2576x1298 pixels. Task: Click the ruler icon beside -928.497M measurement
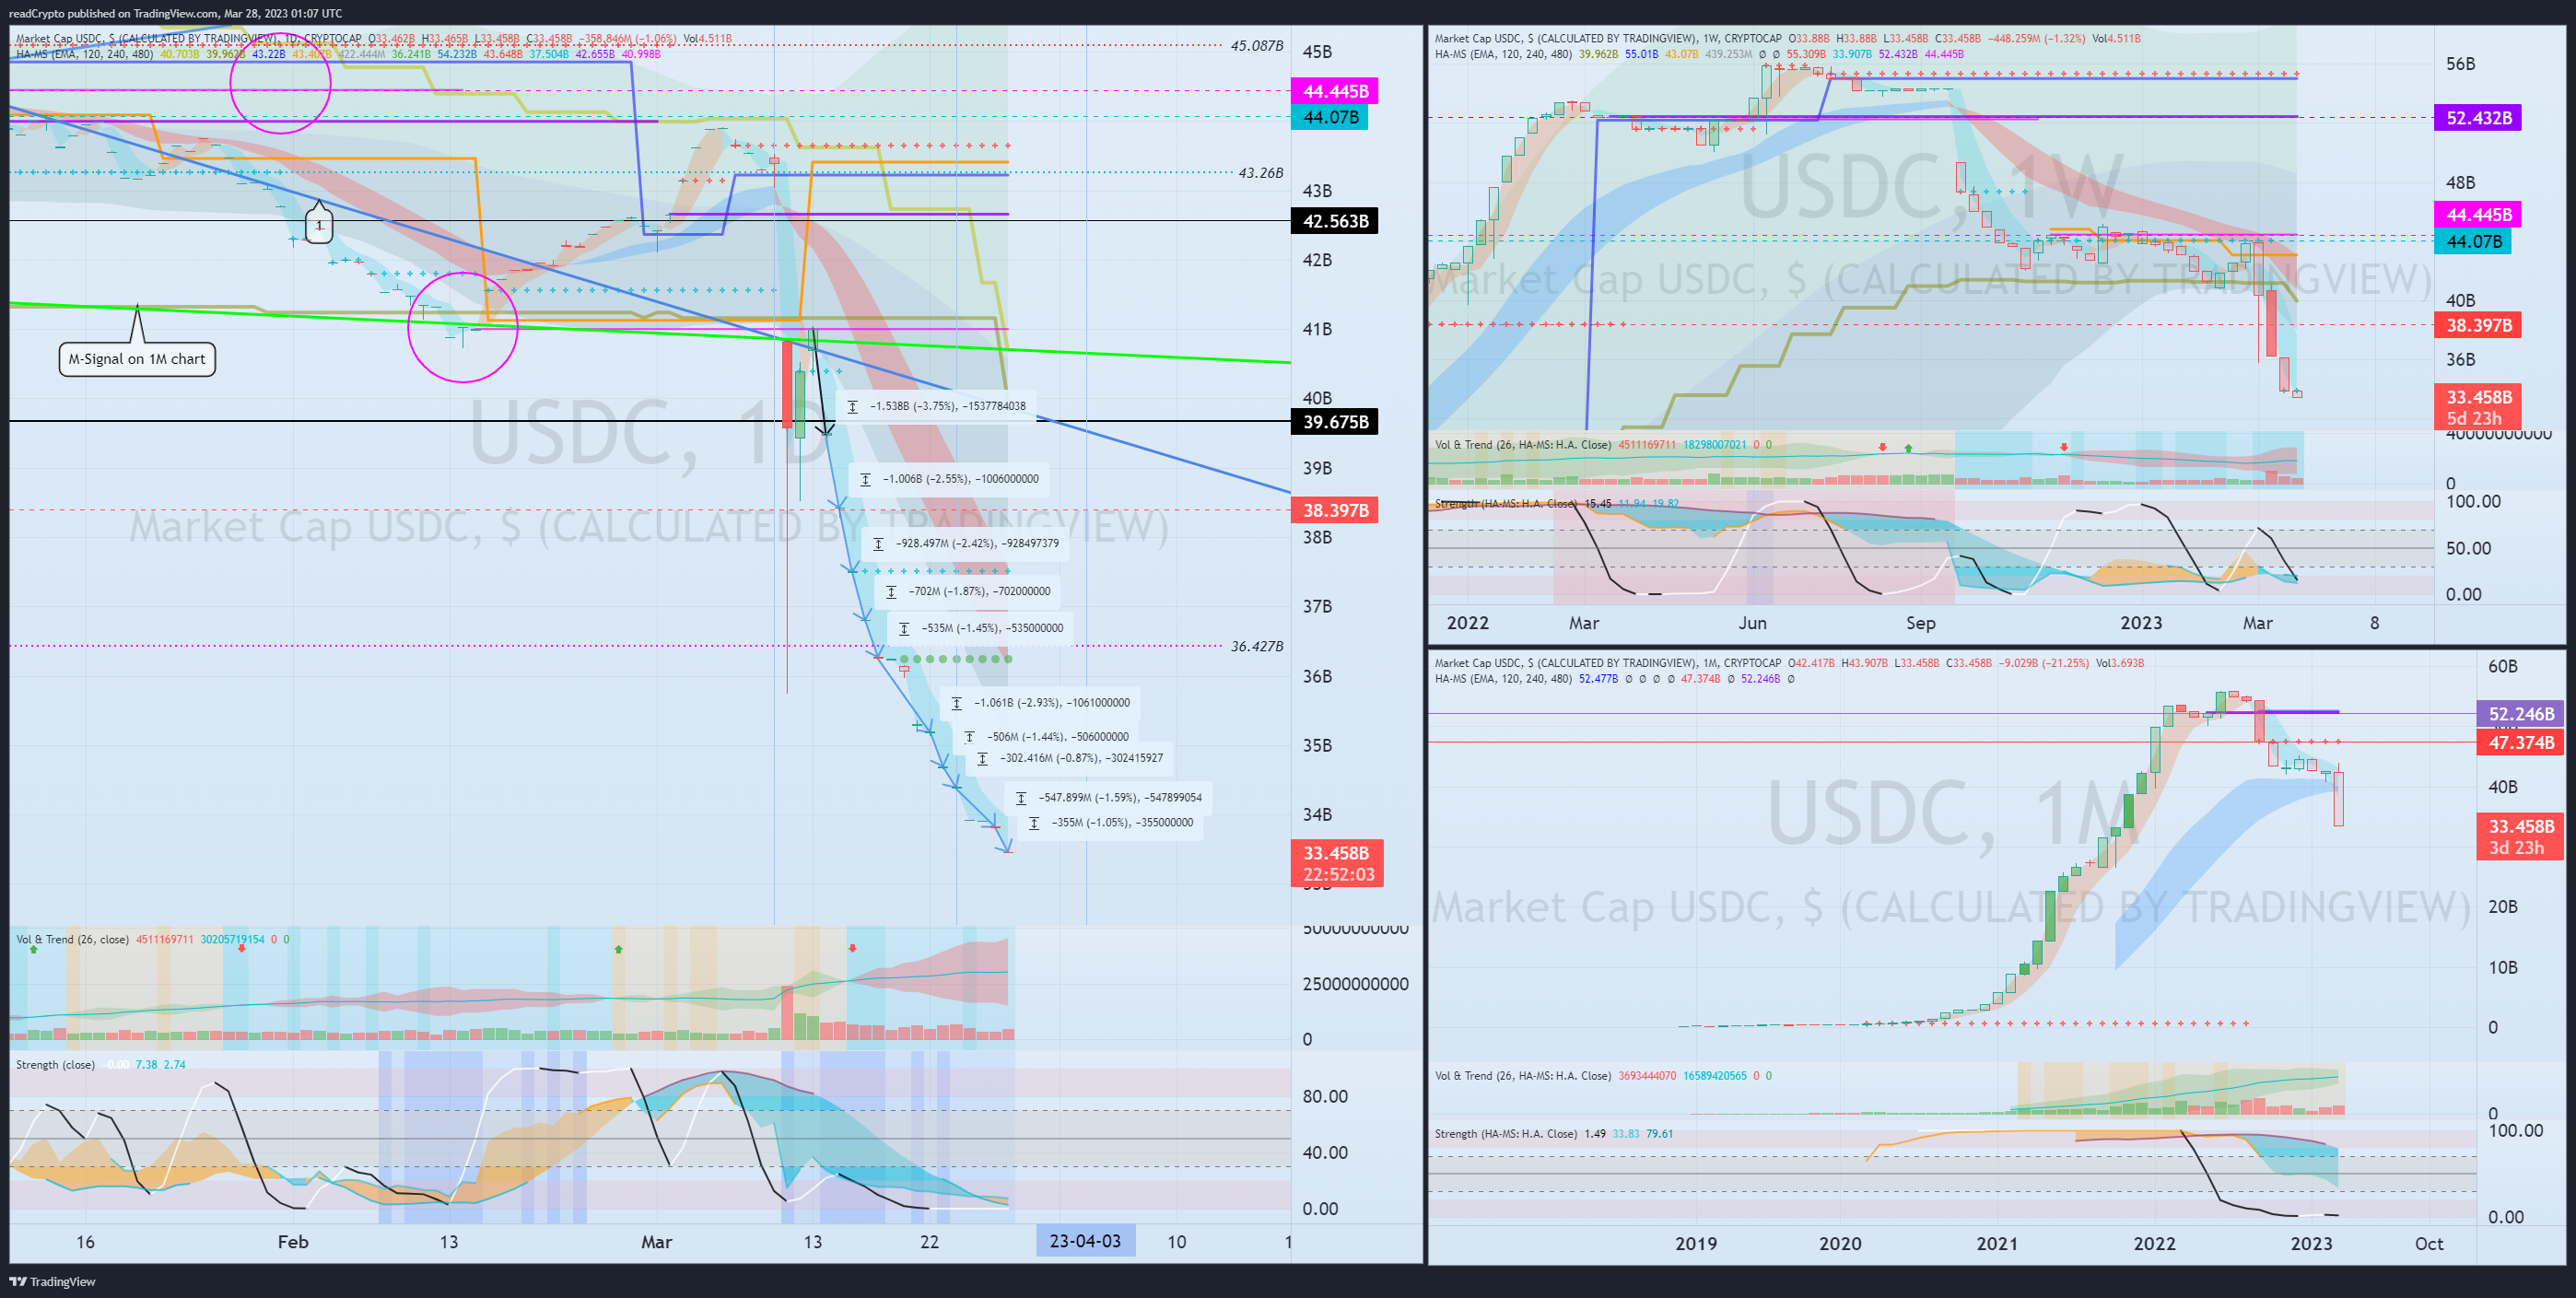878,544
